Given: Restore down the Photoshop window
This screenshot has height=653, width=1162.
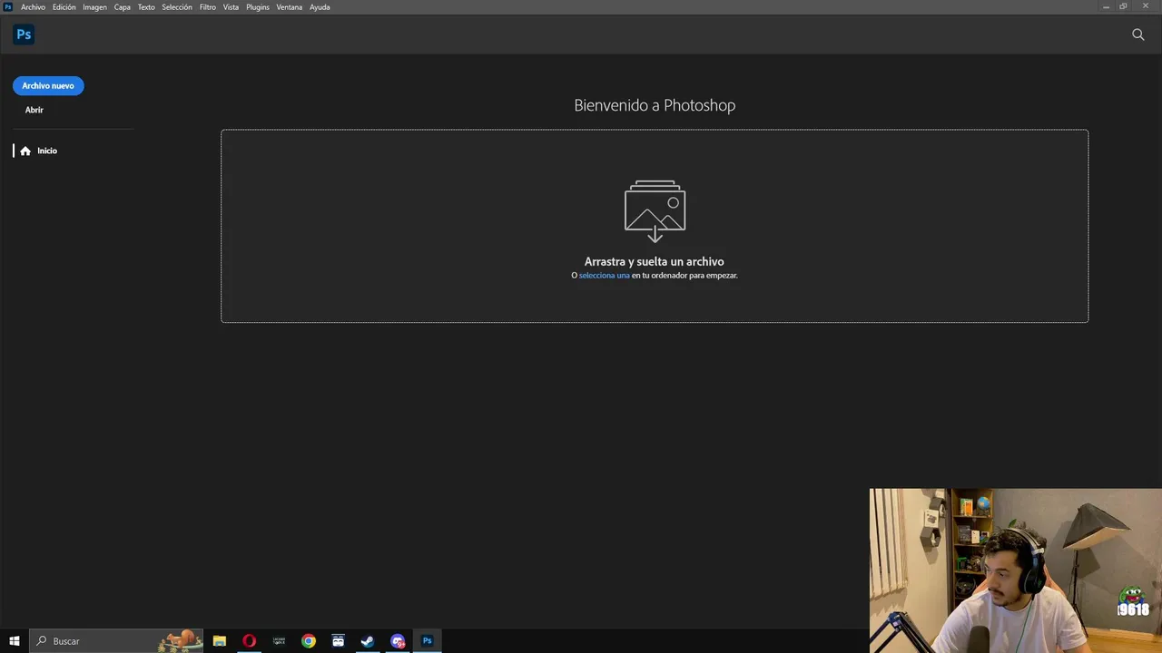Looking at the screenshot, I should click(1124, 6).
